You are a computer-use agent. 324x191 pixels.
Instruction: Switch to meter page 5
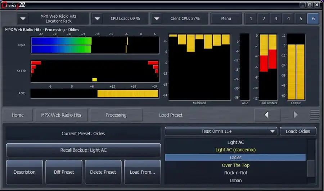click(x=301, y=19)
